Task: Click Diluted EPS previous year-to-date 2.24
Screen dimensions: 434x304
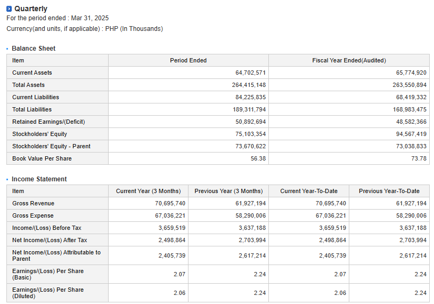Action: point(420,293)
